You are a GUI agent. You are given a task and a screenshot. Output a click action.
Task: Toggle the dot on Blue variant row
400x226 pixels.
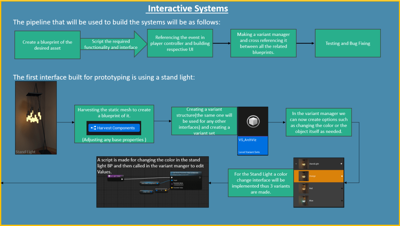tap(341, 200)
